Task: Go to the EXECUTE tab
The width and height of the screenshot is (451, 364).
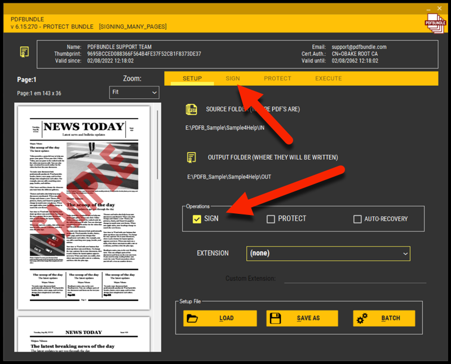Action: [329, 78]
